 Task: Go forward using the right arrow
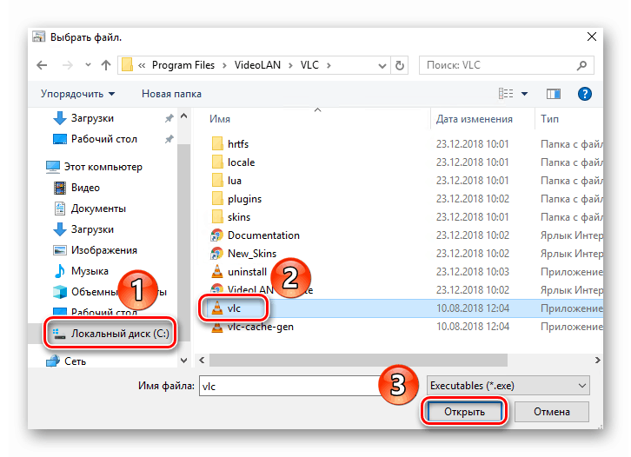(x=67, y=65)
